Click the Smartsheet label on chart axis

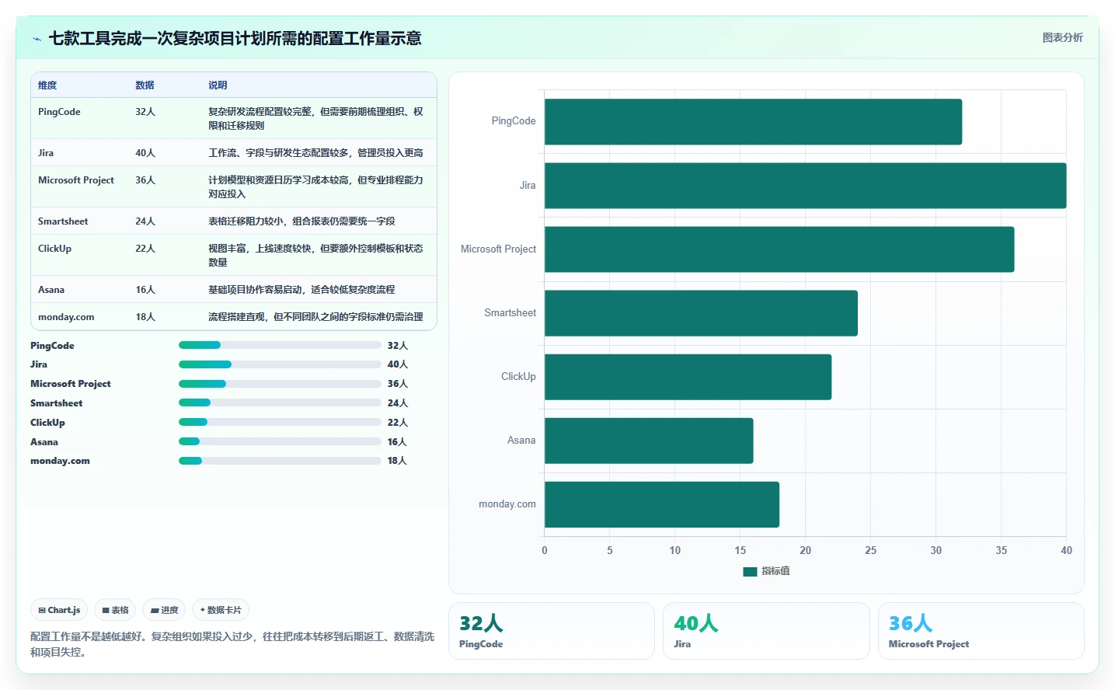(510, 313)
